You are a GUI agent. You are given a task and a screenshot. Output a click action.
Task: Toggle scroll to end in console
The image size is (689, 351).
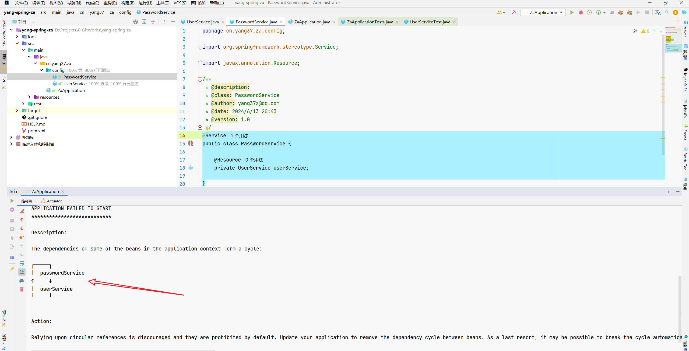[x=22, y=272]
